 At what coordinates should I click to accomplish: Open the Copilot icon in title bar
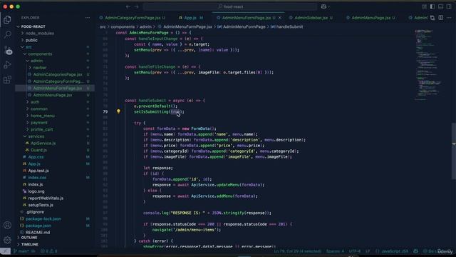click(x=323, y=6)
